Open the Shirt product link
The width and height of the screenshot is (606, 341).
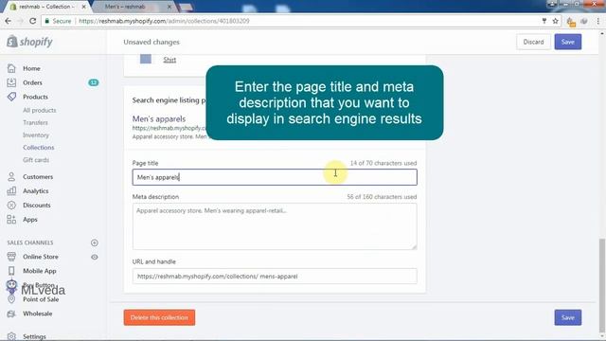[x=169, y=60]
